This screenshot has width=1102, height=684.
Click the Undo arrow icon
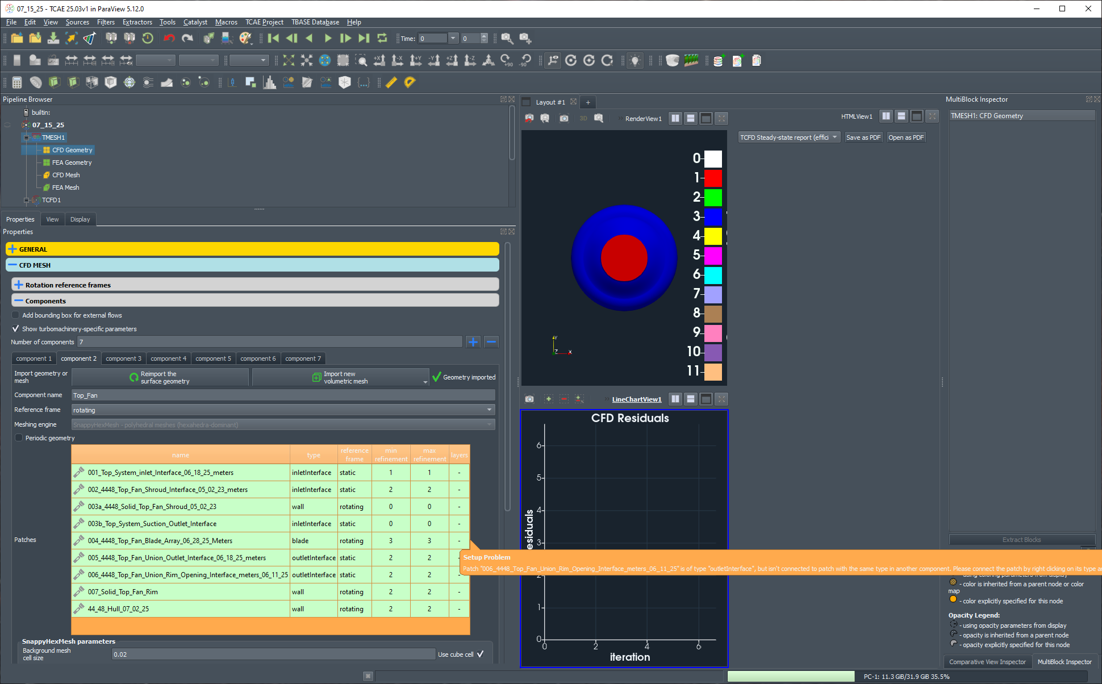(x=169, y=39)
